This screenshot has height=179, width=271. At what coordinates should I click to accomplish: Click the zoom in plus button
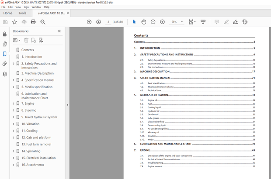pyautogui.click(x=162, y=22)
